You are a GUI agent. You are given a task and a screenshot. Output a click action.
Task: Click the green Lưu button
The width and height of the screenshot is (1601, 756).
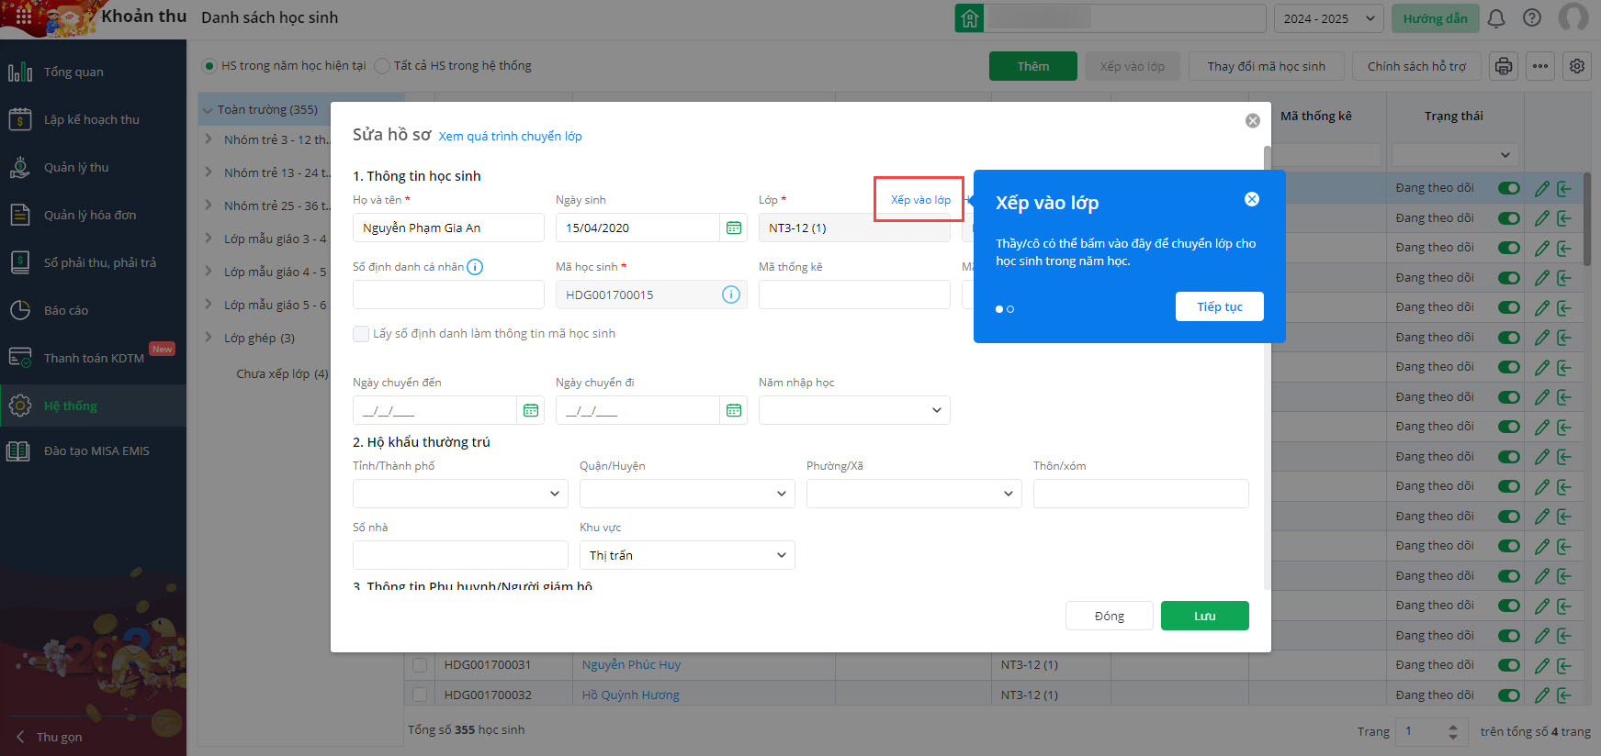pyautogui.click(x=1204, y=616)
